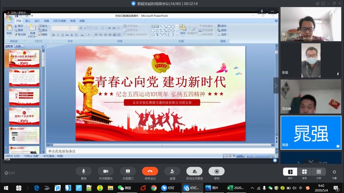Open the 设计 ribbon tab
Viewport: 344px width, 193px height.
coord(37,21)
